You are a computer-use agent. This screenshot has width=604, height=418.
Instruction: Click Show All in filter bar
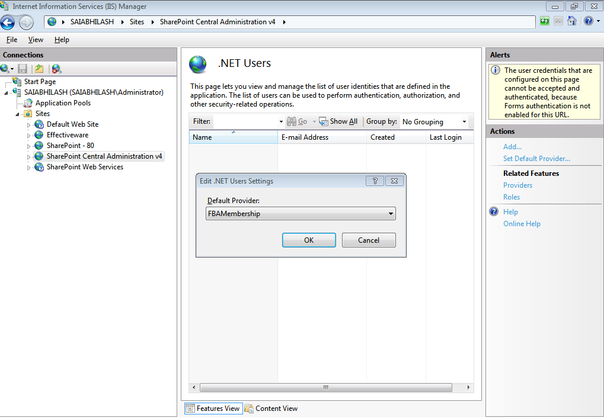tap(338, 121)
